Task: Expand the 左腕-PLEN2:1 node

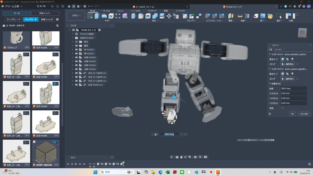Action: 73,61
